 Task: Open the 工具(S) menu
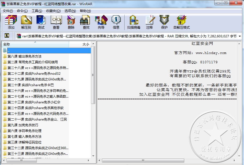point(37,11)
